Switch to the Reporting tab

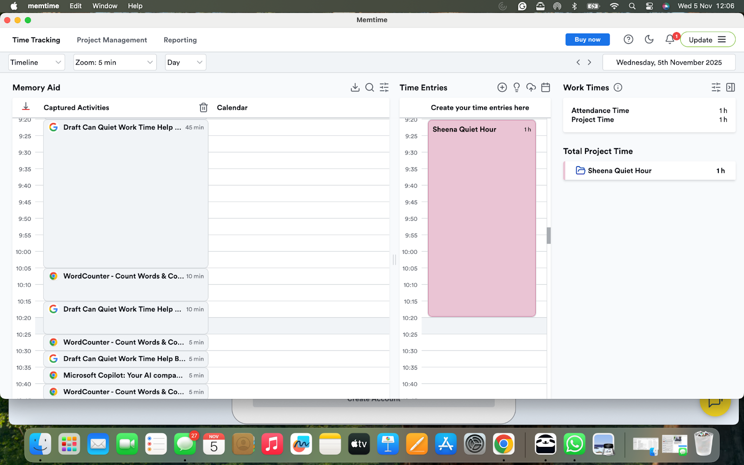[x=180, y=40]
